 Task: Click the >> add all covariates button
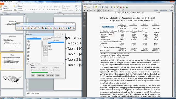click(x=45, y=52)
